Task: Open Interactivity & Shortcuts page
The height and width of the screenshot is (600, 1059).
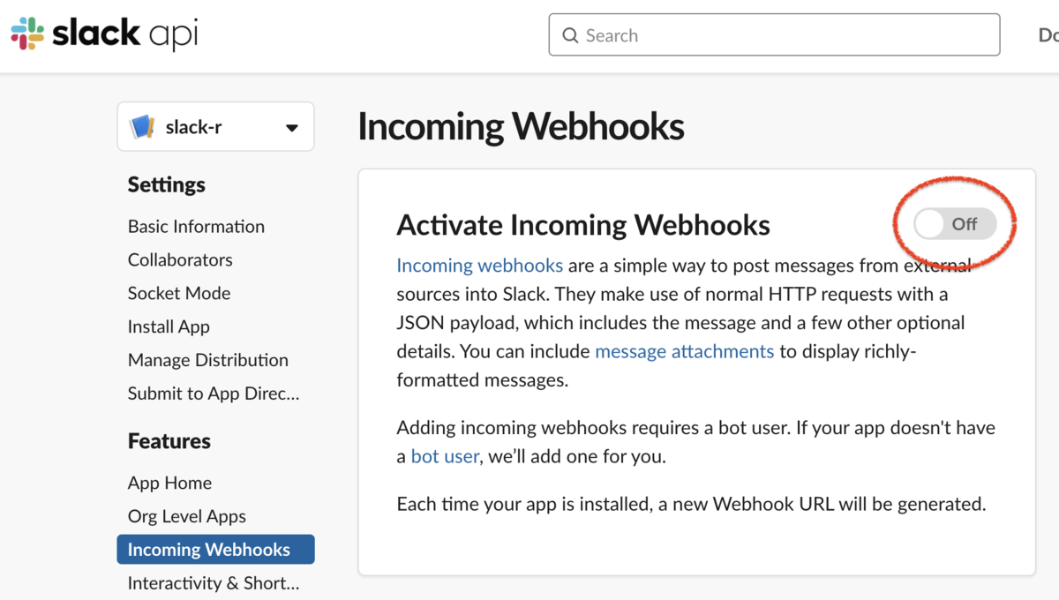Action: [x=214, y=583]
